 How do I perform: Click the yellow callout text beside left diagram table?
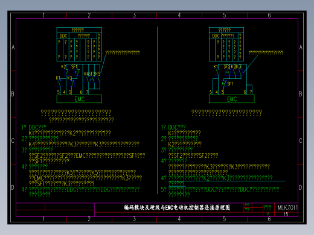pyautogui.click(x=123, y=52)
